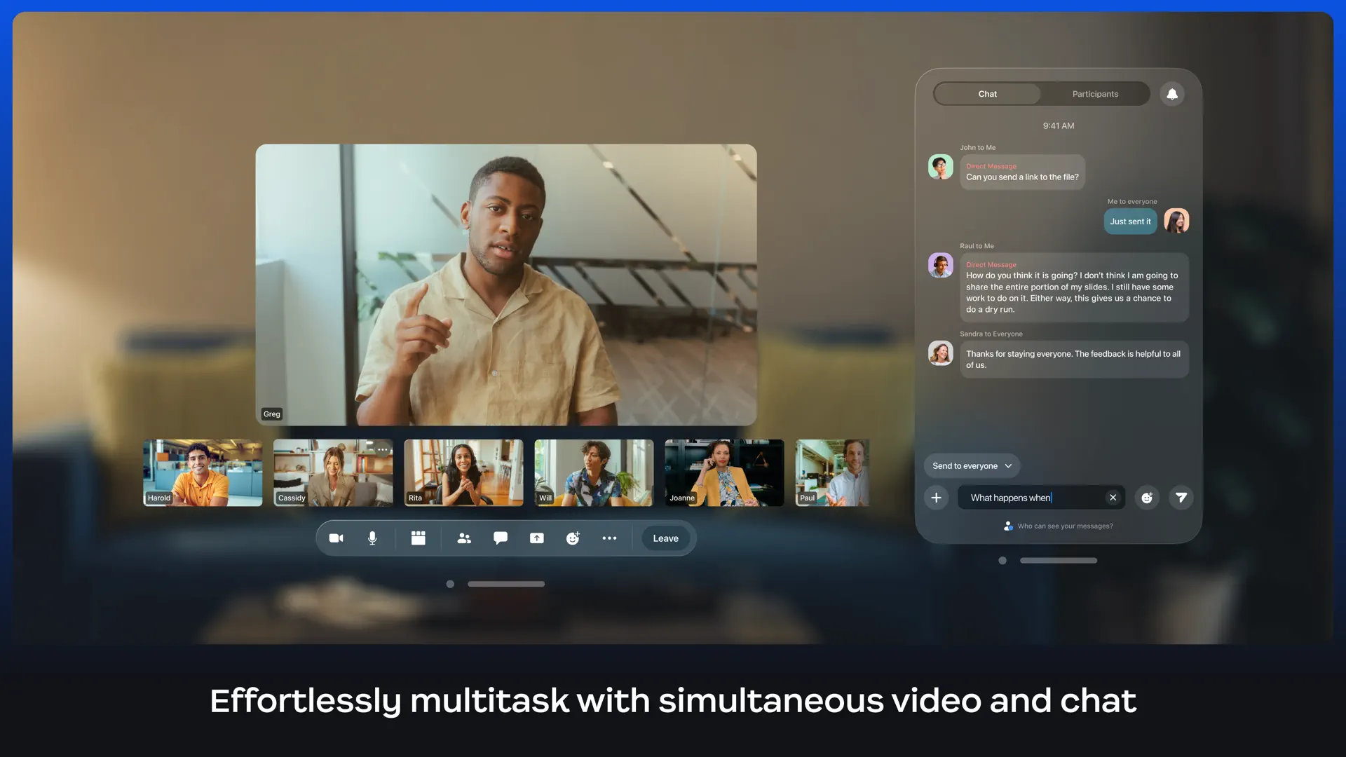This screenshot has height=757, width=1346.
Task: Open the participants panel icon
Action: point(464,538)
